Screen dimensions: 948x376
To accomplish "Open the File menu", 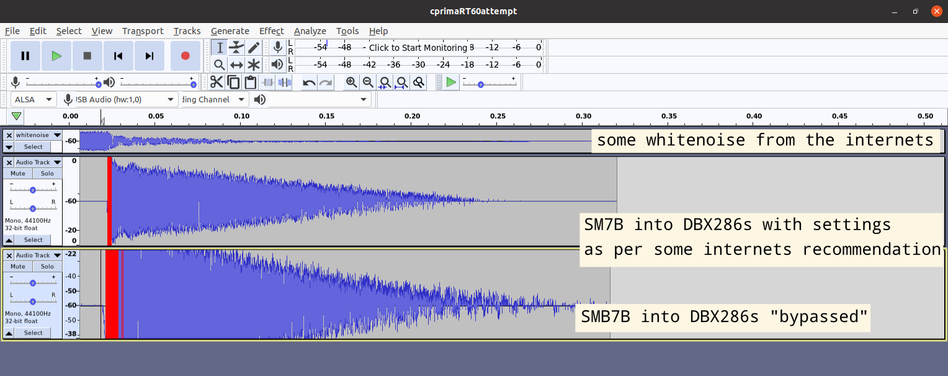I will point(12,31).
